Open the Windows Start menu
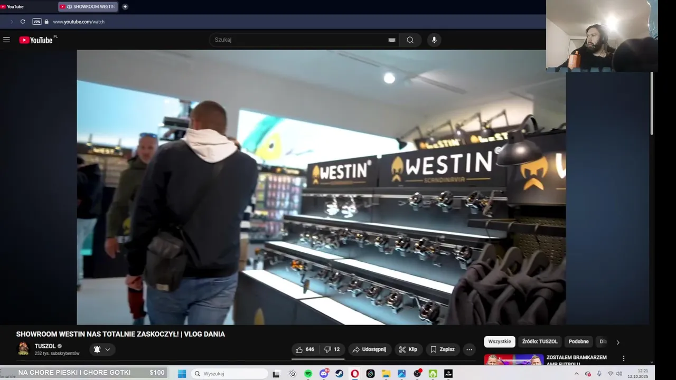 [x=182, y=374]
